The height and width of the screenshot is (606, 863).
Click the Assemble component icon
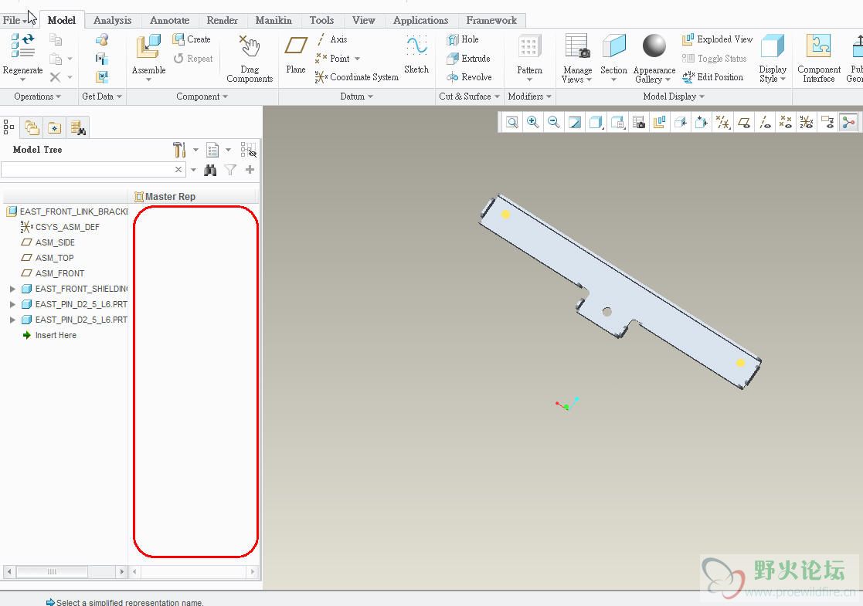pos(148,46)
